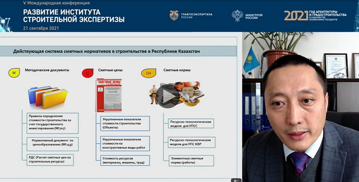Select the Укрупненные показатели стоимости строительства (Объекты) box

click(x=125, y=124)
